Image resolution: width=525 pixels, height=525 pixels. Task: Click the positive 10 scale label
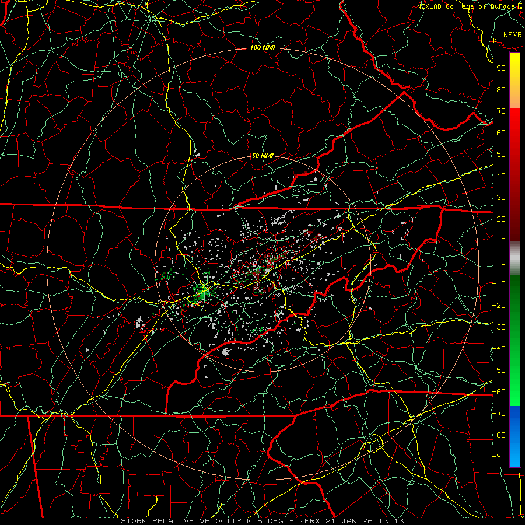tap(501, 241)
